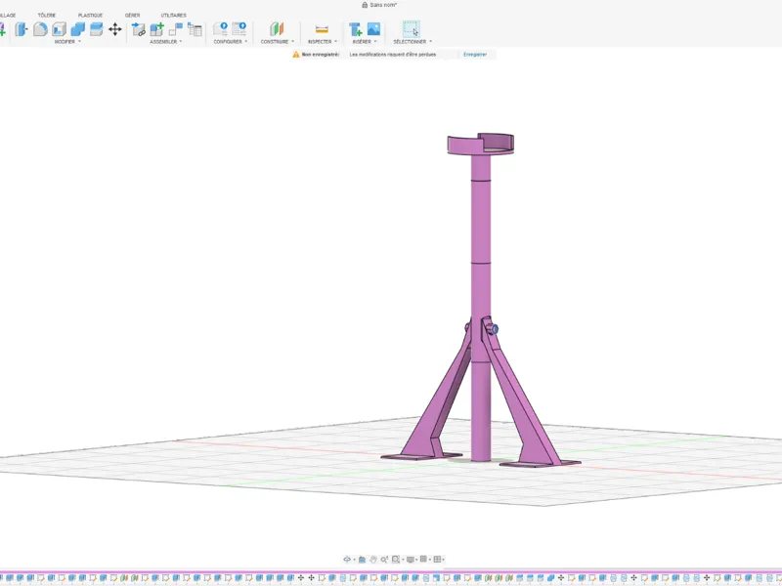Screen dimensions: 782x586
Task: Select the blue pin on the stand model
Action: point(493,329)
